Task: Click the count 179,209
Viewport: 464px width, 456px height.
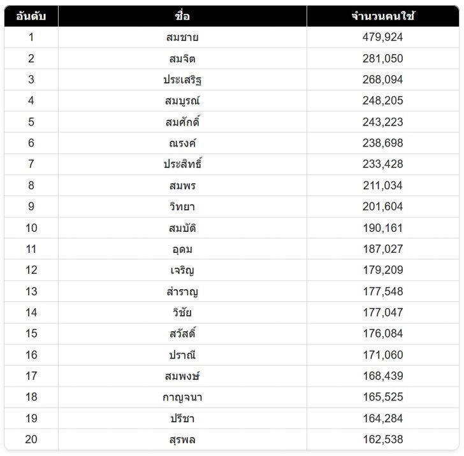Action: tap(383, 270)
